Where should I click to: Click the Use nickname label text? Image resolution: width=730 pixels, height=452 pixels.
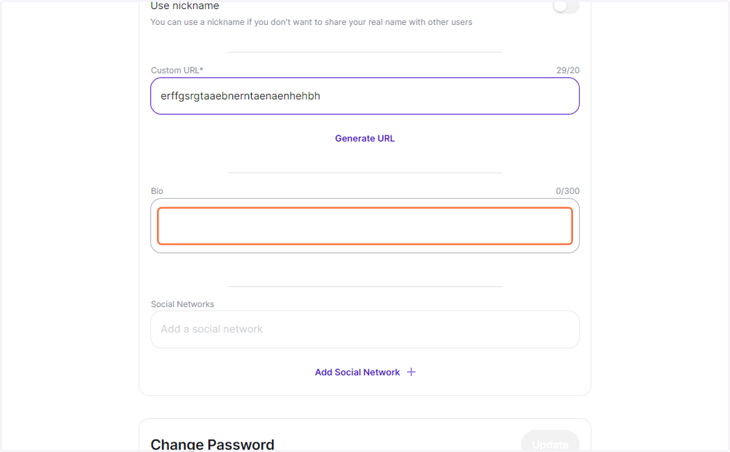(x=185, y=6)
